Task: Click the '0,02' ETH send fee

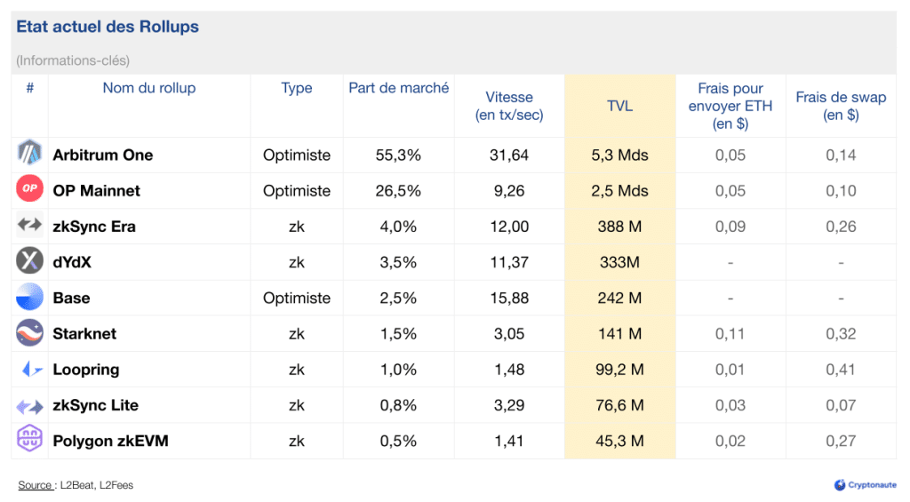Action: [730, 441]
